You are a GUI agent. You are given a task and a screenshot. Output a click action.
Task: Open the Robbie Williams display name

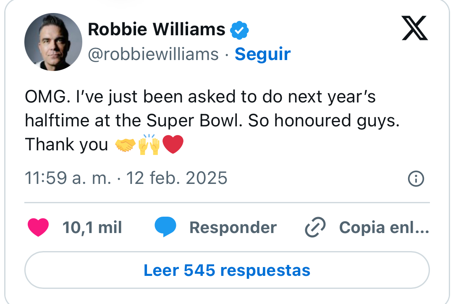pyautogui.click(x=157, y=30)
